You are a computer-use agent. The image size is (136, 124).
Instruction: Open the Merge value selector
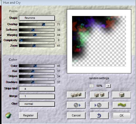click(37, 96)
